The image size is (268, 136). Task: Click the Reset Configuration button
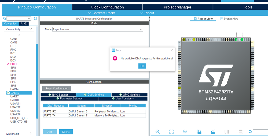click(57, 88)
